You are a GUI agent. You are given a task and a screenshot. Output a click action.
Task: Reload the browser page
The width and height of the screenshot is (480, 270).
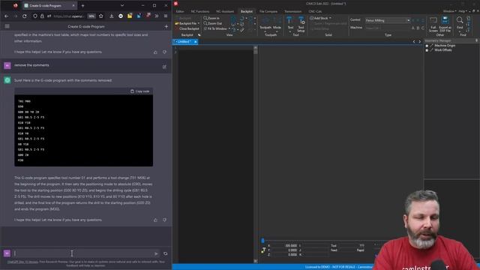(25, 16)
